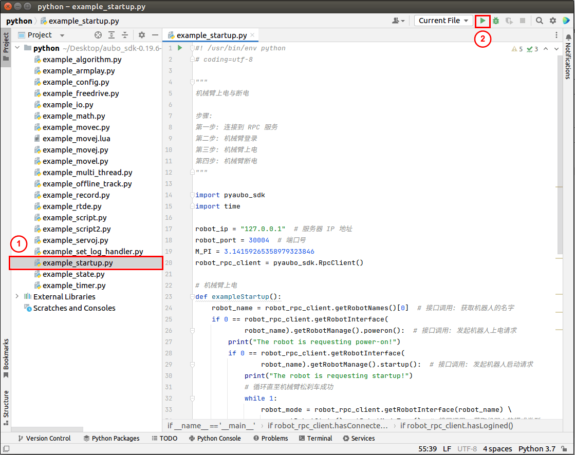Toggle the Bookmarks side tool button
The width and height of the screenshot is (575, 455).
[6, 358]
